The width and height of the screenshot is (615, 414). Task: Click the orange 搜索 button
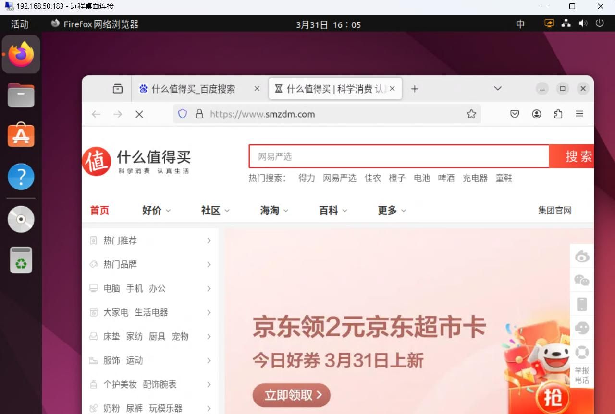tap(572, 156)
